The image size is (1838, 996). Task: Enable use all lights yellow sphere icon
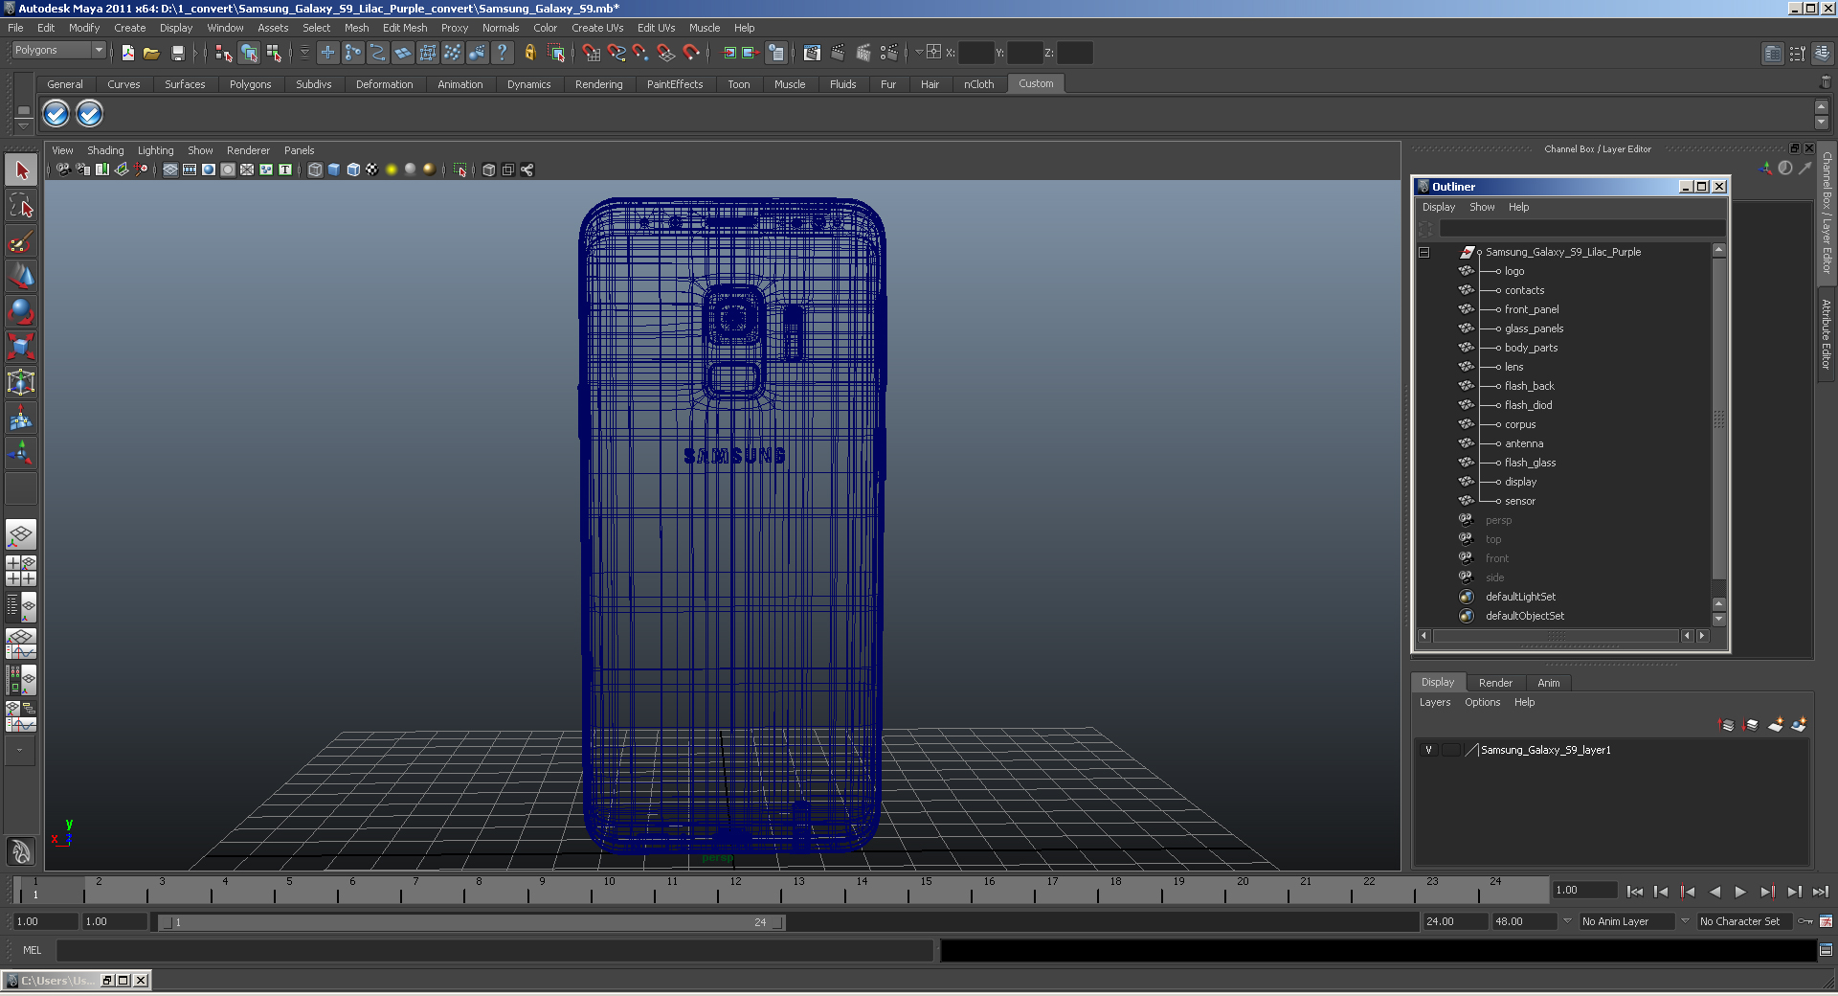click(x=392, y=170)
